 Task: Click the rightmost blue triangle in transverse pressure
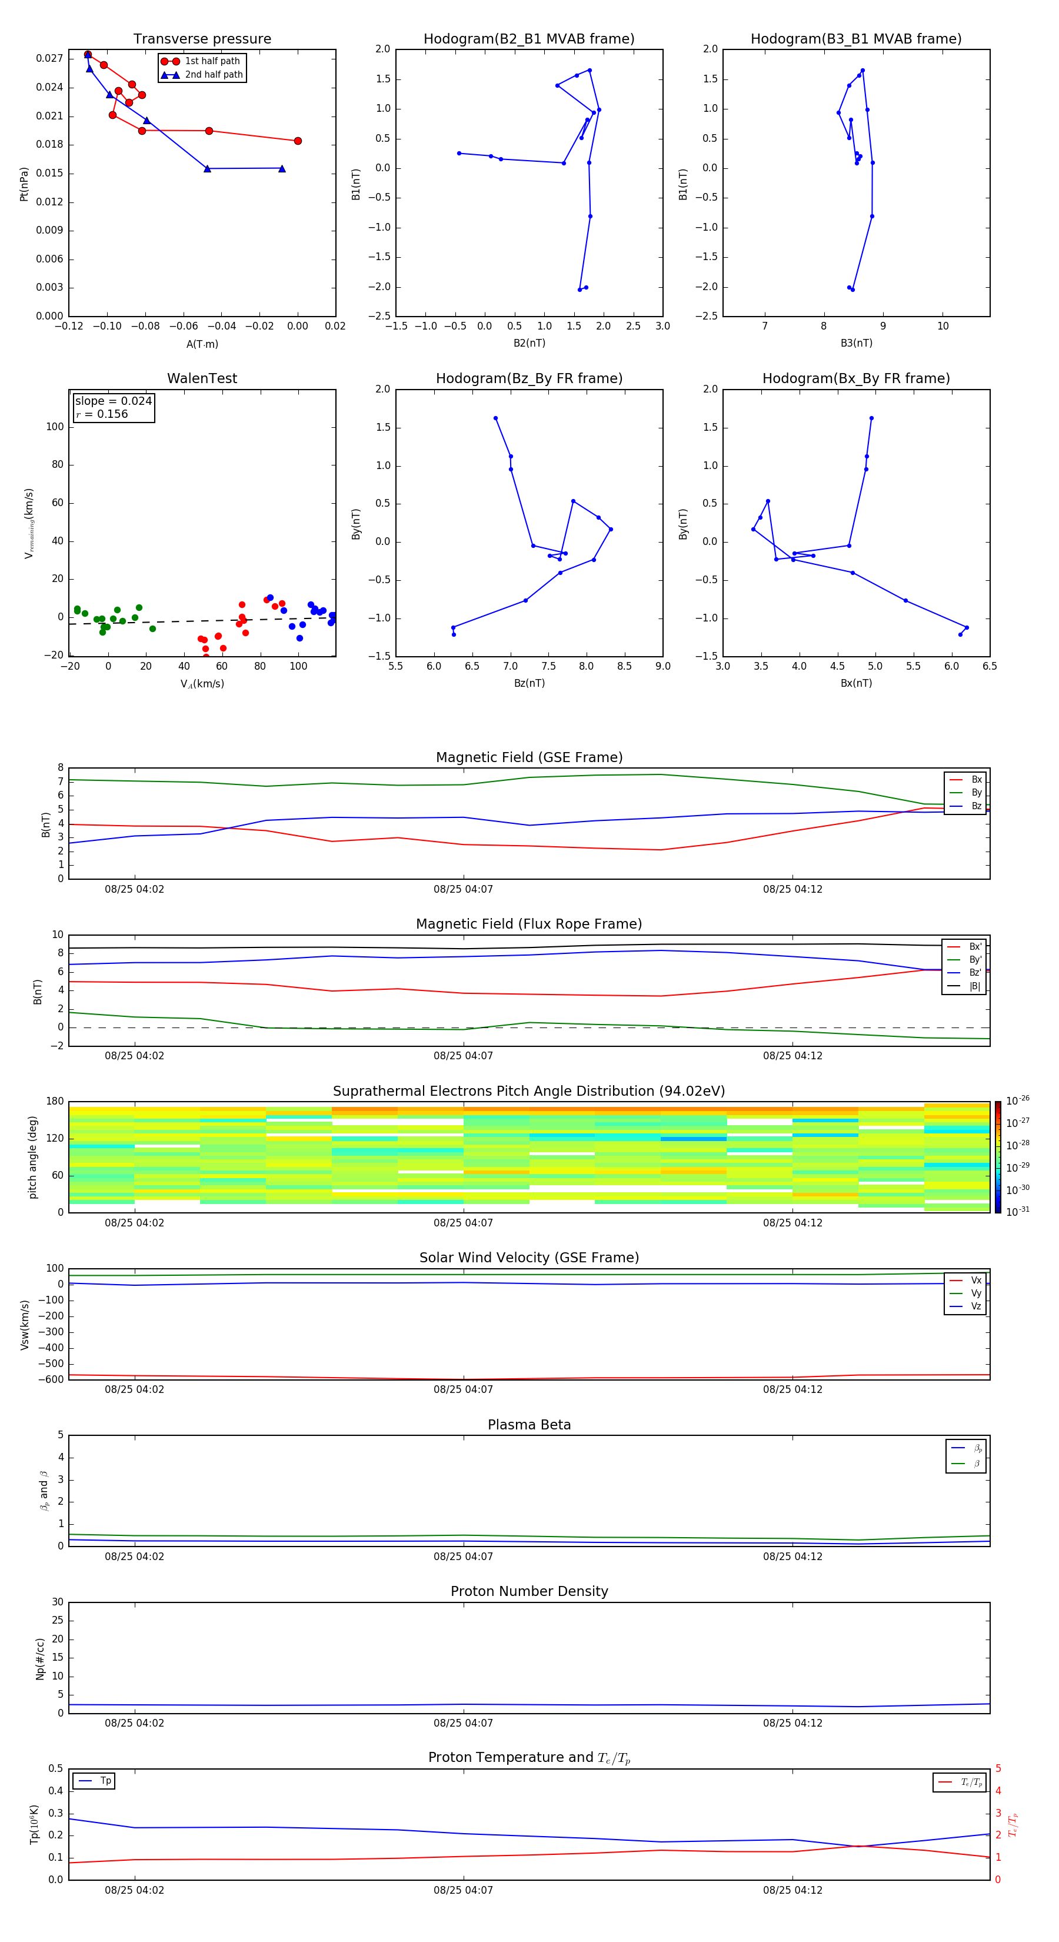(282, 168)
